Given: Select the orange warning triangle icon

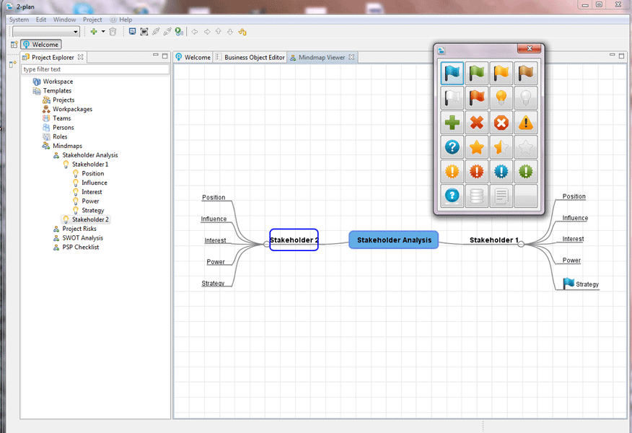Looking at the screenshot, I should pyautogui.click(x=526, y=122).
